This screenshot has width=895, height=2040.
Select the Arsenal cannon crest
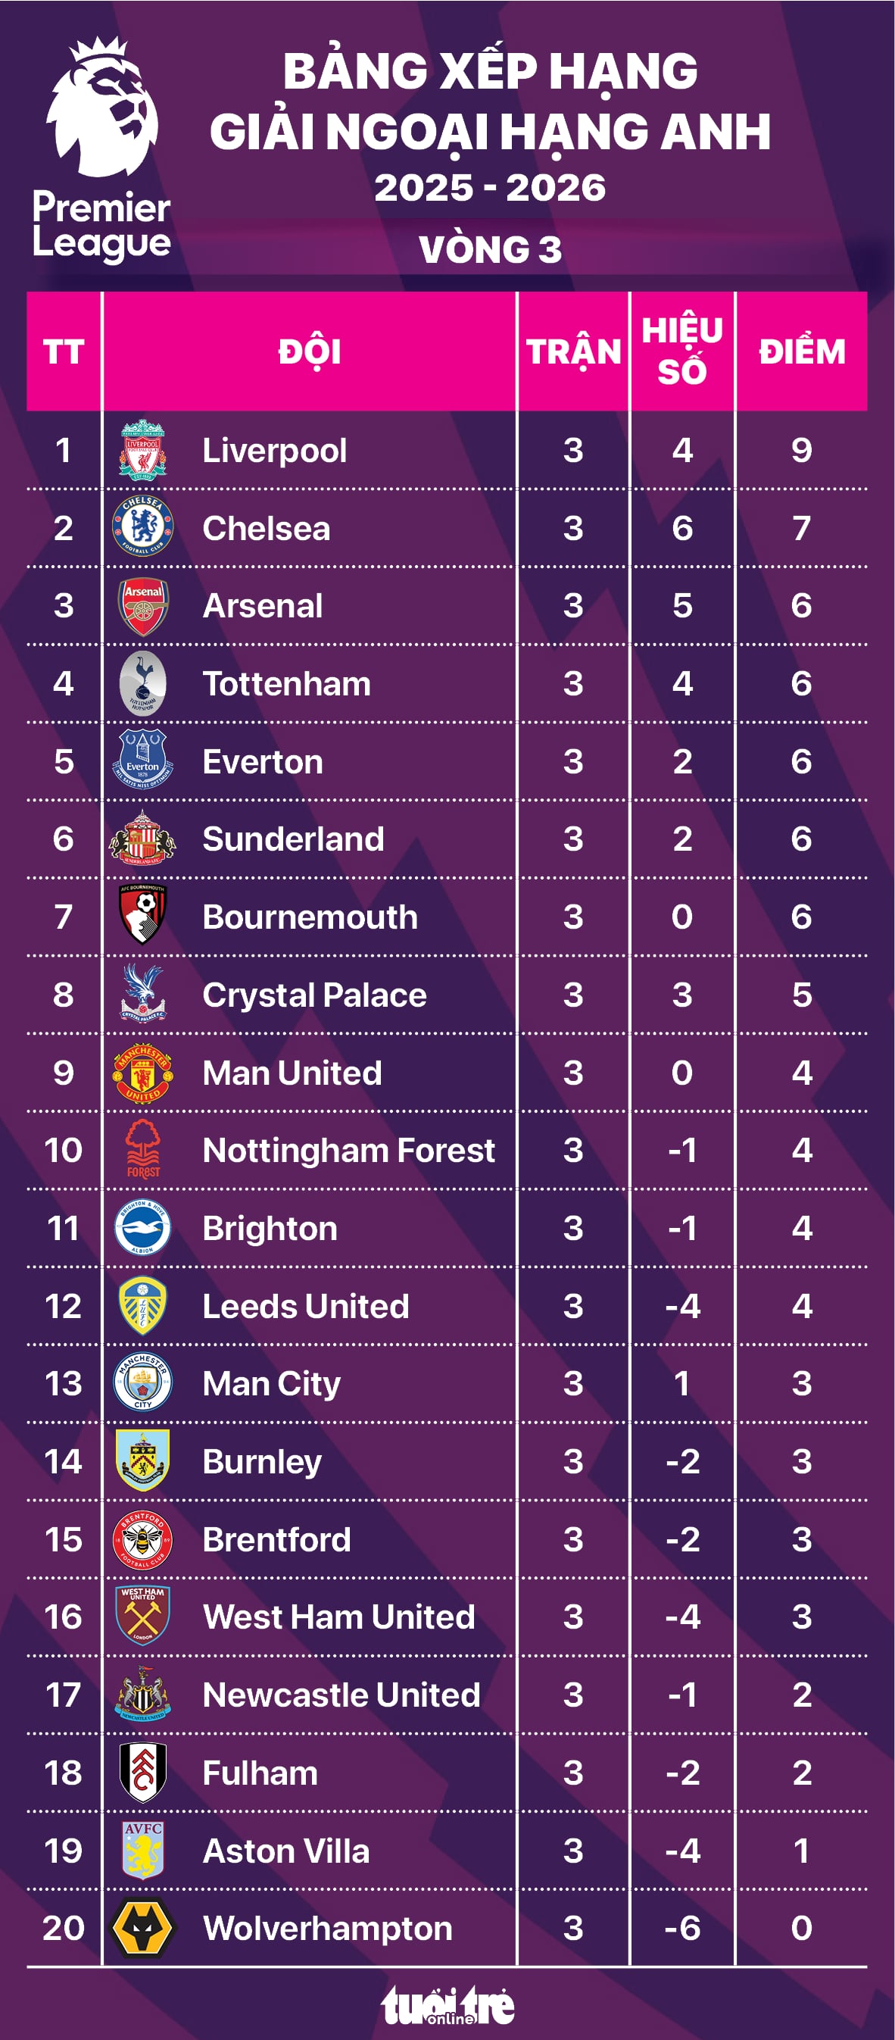[142, 606]
